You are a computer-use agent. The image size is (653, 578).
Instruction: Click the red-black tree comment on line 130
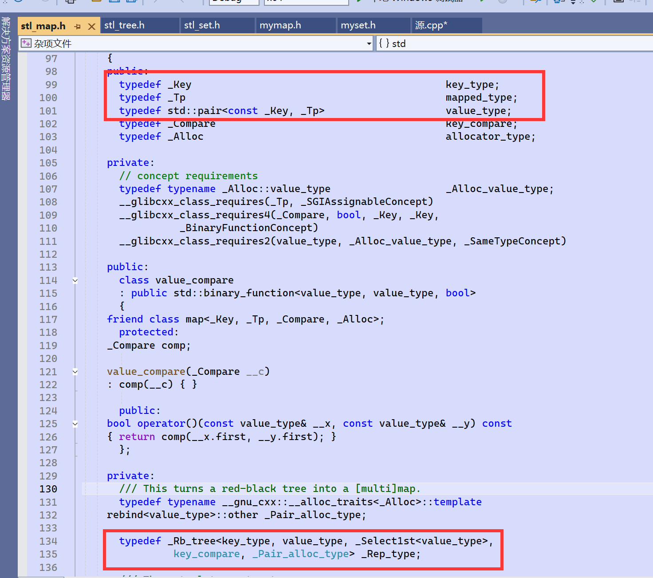tap(270, 489)
